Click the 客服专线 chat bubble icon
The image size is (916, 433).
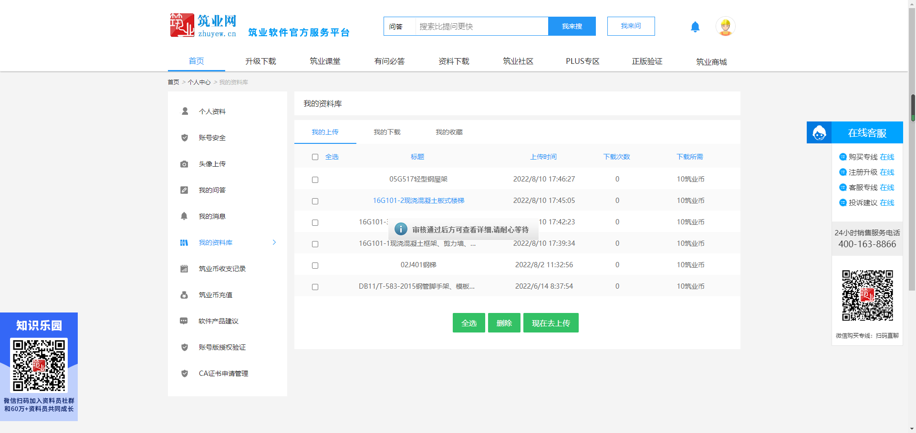[843, 187]
